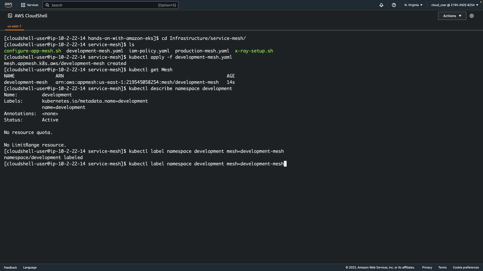
Task: Open CloudShell preferences gear
Action: pos(472,16)
